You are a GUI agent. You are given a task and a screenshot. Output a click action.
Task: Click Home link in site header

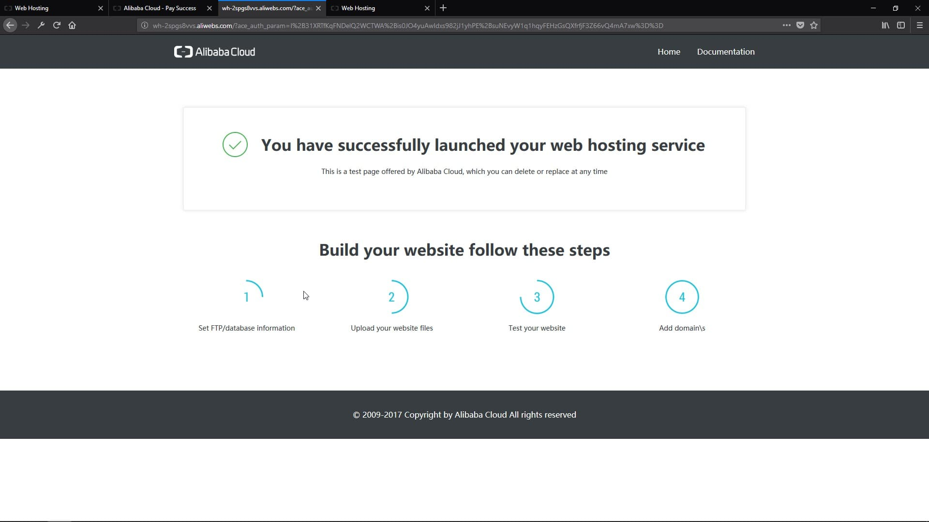pos(669,52)
